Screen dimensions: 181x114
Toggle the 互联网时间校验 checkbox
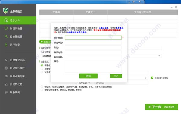[152, 78]
